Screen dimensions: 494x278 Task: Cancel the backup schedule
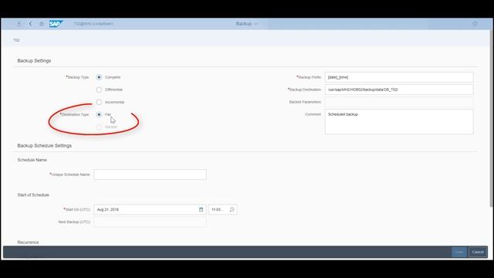[x=478, y=252]
